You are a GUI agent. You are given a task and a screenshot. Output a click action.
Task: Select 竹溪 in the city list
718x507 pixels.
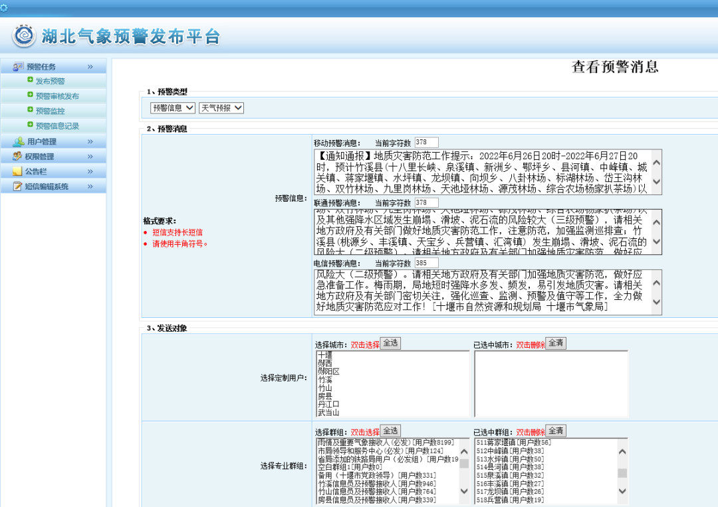click(x=325, y=380)
